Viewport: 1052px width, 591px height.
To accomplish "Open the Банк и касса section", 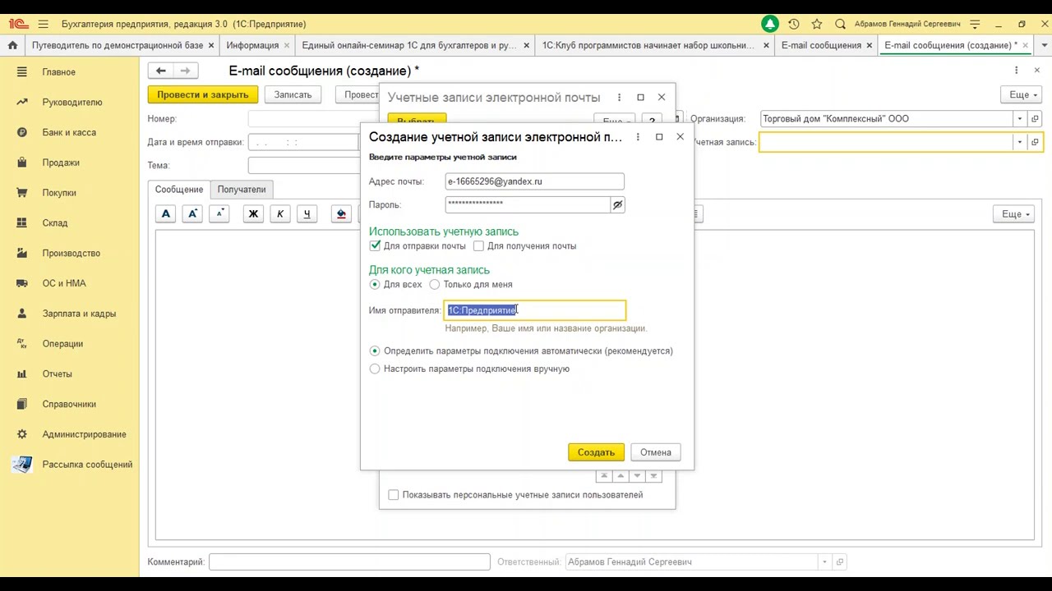I will [x=69, y=132].
